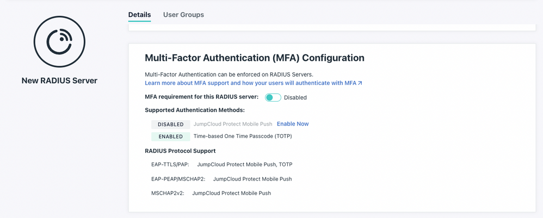Open the User Groups tab
Screen dimensions: 543x218
[183, 15]
